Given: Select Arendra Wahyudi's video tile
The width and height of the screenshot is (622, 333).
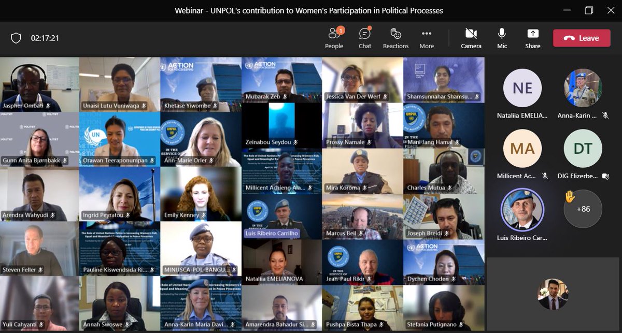Looking at the screenshot, I should click(39, 194).
